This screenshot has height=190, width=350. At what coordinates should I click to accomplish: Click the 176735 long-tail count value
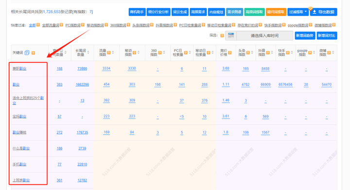[x=82, y=133]
